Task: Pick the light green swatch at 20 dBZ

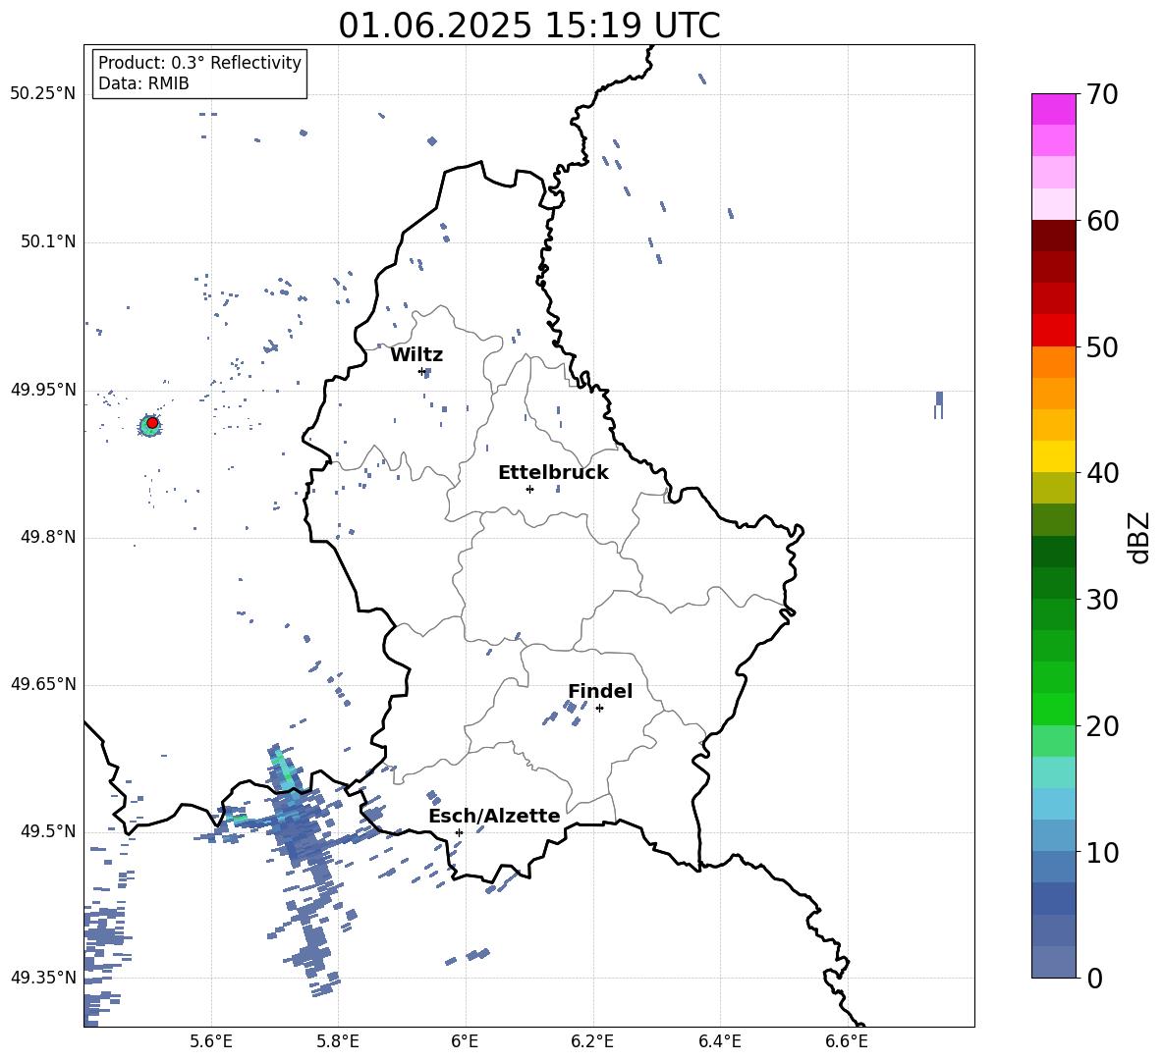Action: tap(1054, 740)
